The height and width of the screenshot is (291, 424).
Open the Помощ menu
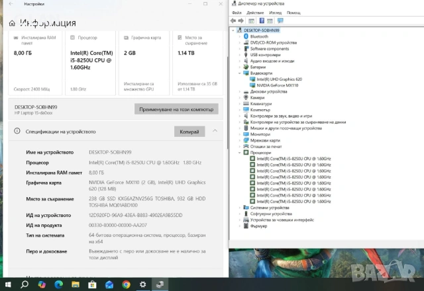[293, 13]
